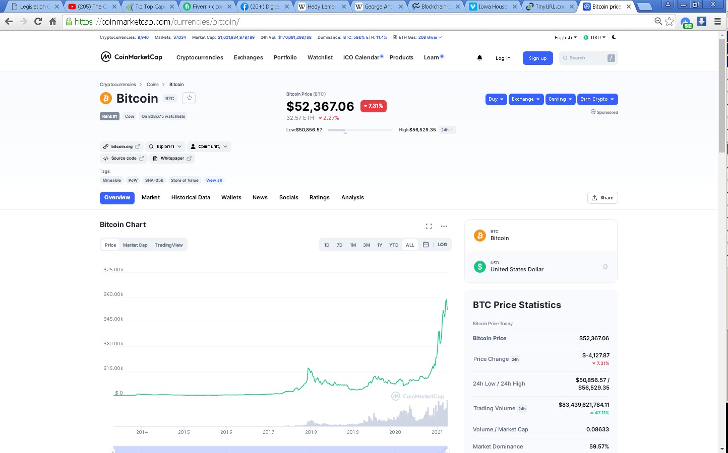Viewport: 728px width, 453px height.
Task: Open the Source code link
Action: point(124,159)
